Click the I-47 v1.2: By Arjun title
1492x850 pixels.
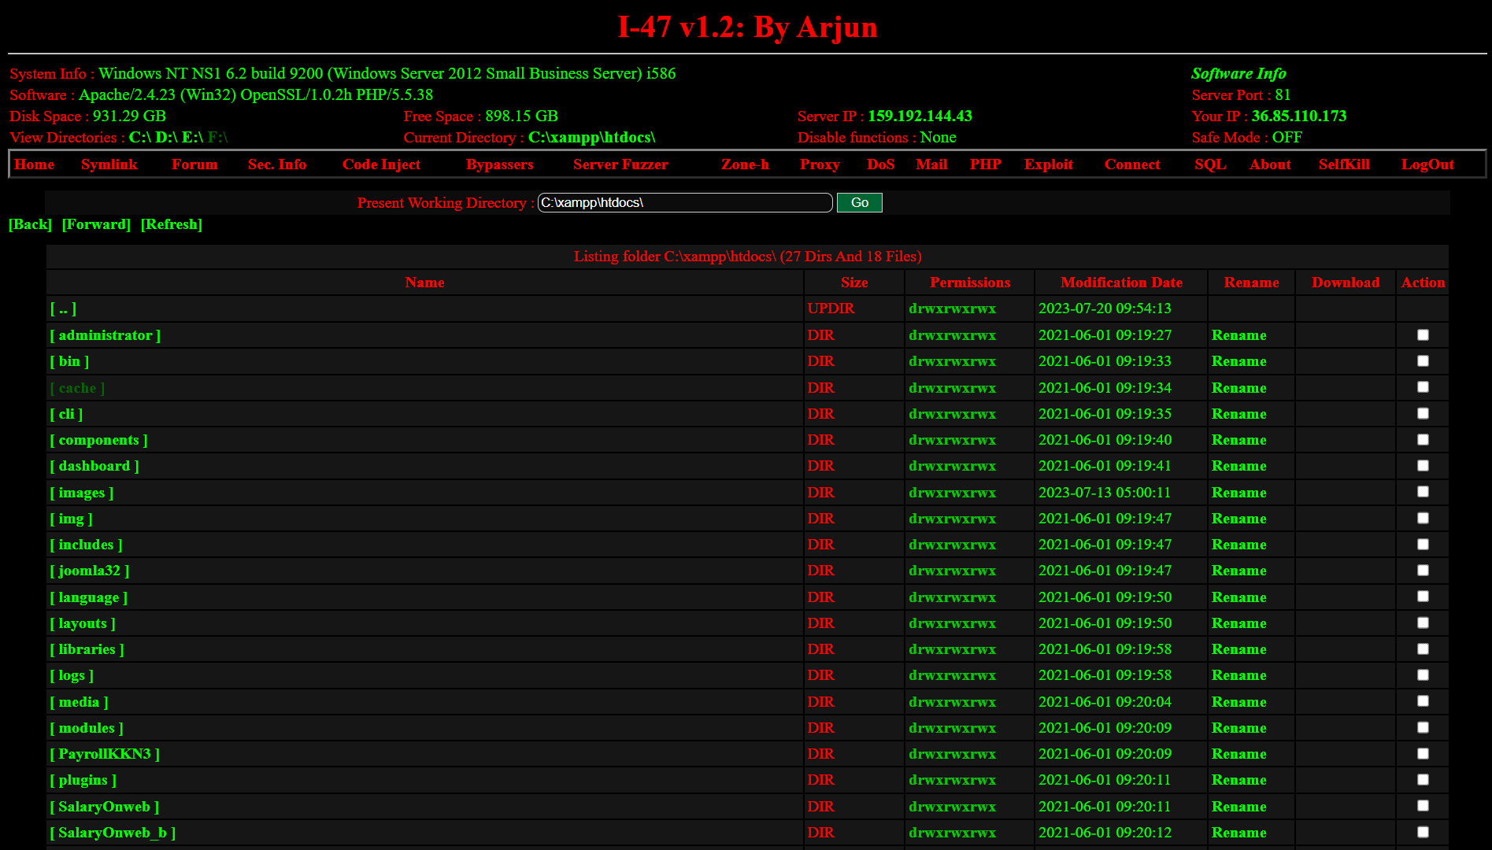(747, 28)
